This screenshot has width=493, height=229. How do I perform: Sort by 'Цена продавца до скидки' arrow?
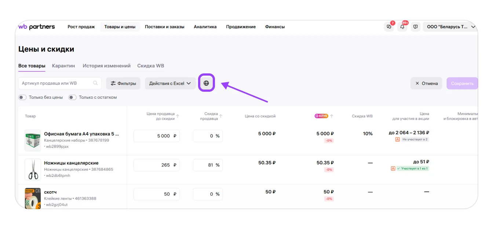click(x=178, y=116)
